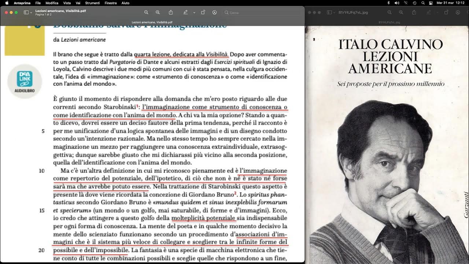Zoom out in the jpg image window
The height and width of the screenshot is (264, 469).
(x=389, y=12)
